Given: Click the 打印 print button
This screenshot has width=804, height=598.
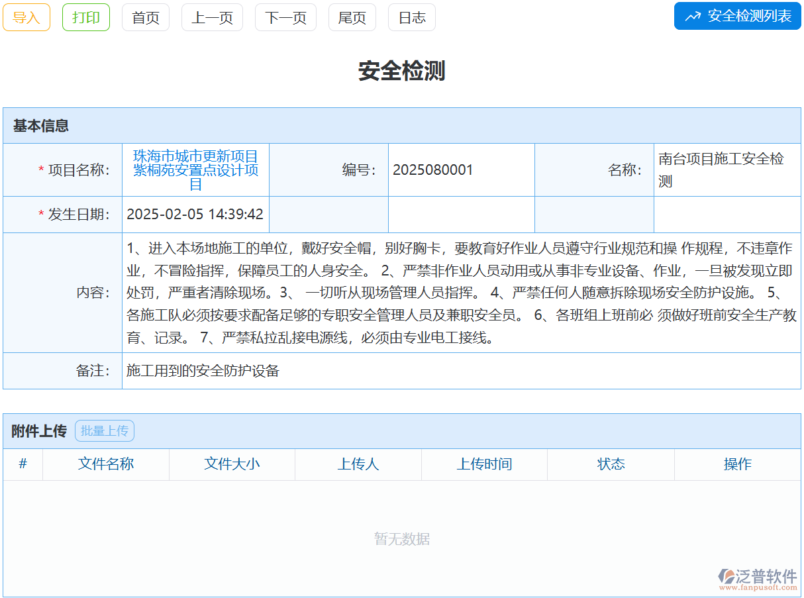Looking at the screenshot, I should tap(85, 17).
